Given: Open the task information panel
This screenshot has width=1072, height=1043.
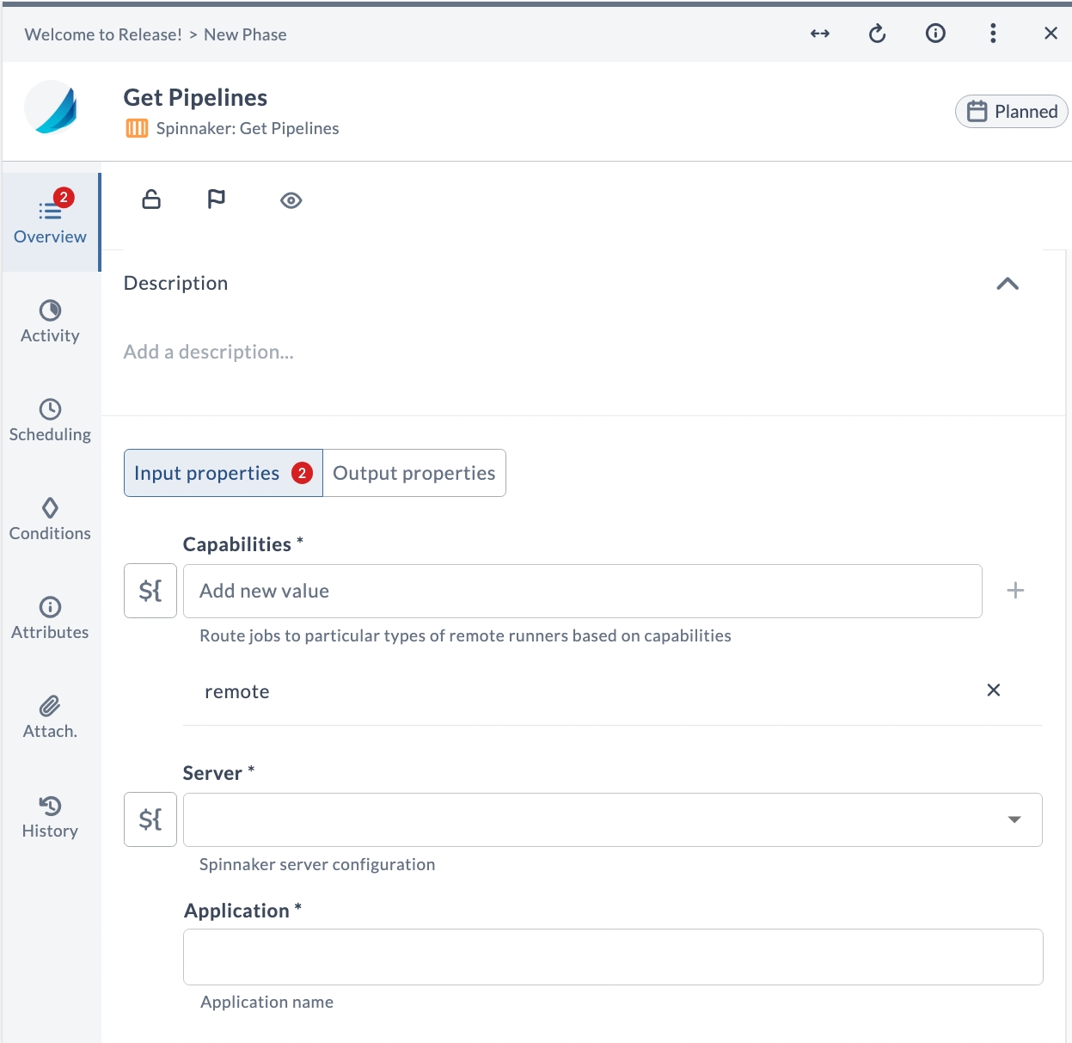Looking at the screenshot, I should pyautogui.click(x=935, y=34).
